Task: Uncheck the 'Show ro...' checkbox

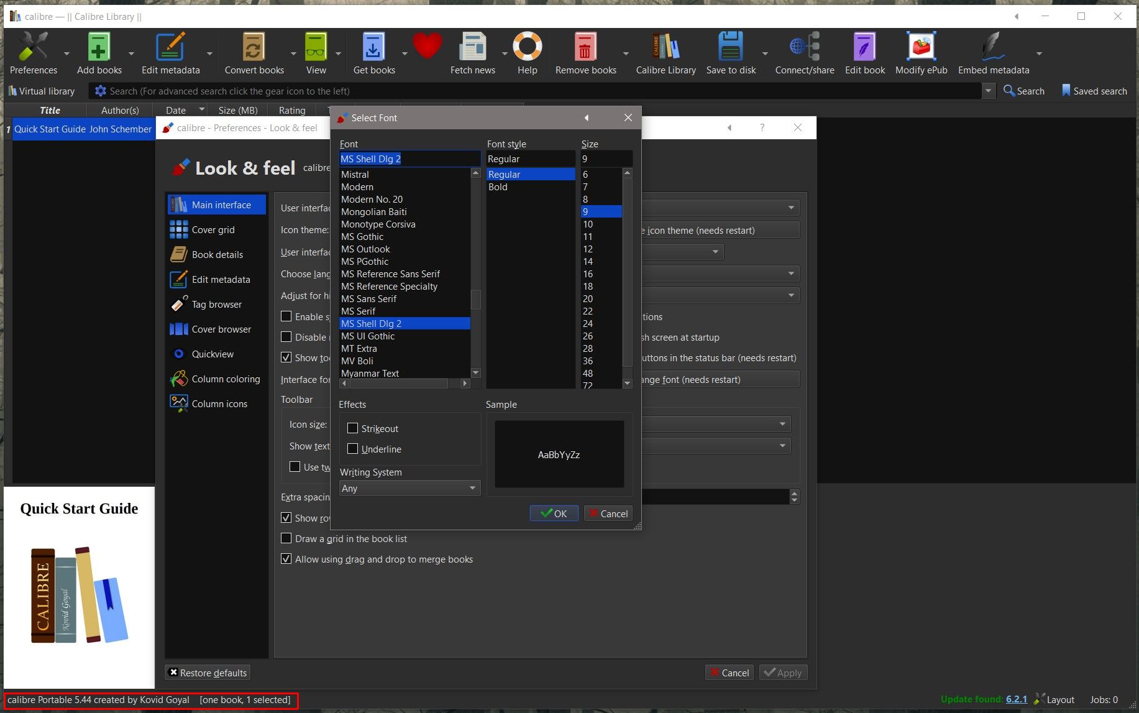Action: click(286, 518)
